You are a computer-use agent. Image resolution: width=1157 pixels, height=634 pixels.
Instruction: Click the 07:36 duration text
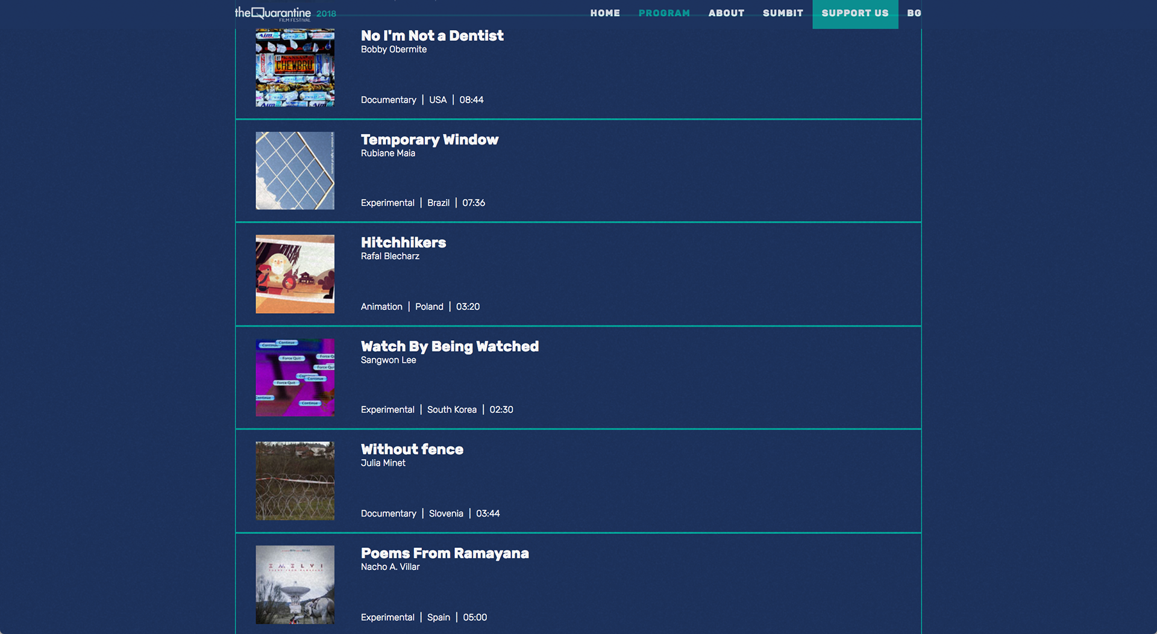474,203
